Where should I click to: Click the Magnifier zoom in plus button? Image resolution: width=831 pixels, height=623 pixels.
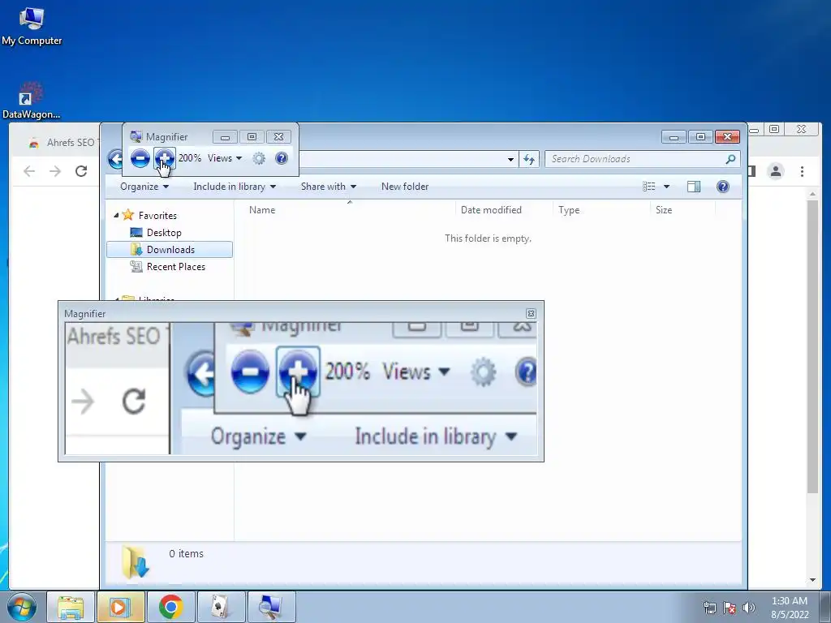[x=164, y=158]
